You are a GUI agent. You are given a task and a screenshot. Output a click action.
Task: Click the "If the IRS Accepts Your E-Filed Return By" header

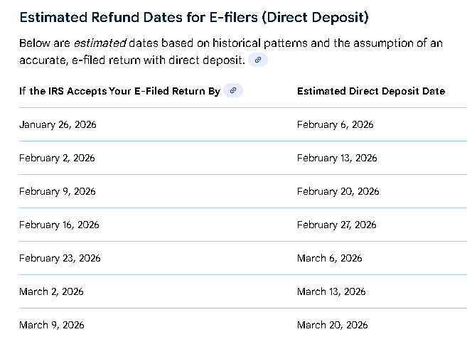(119, 92)
